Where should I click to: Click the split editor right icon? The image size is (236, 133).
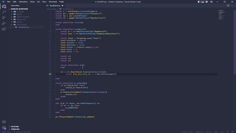(228, 6)
